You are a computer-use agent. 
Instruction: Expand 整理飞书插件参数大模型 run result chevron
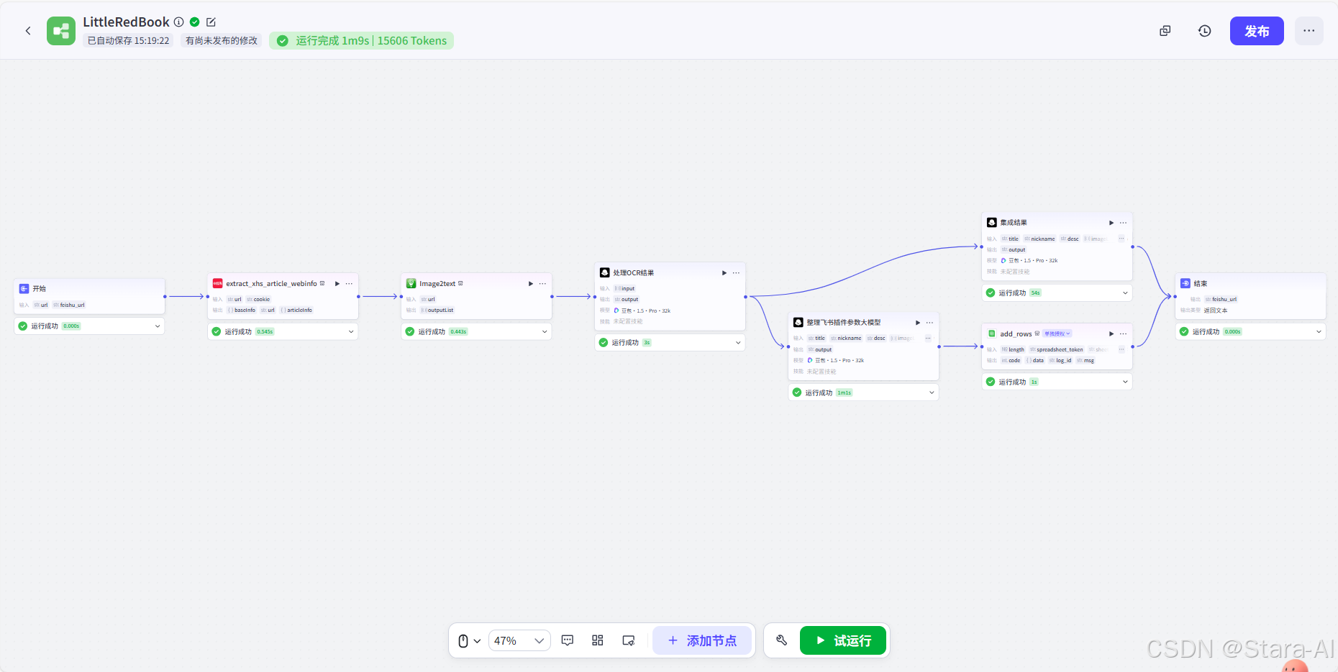[x=932, y=392]
